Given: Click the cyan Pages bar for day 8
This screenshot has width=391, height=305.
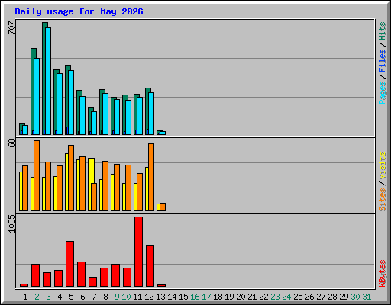Looking at the screenshot, I should point(105,114).
